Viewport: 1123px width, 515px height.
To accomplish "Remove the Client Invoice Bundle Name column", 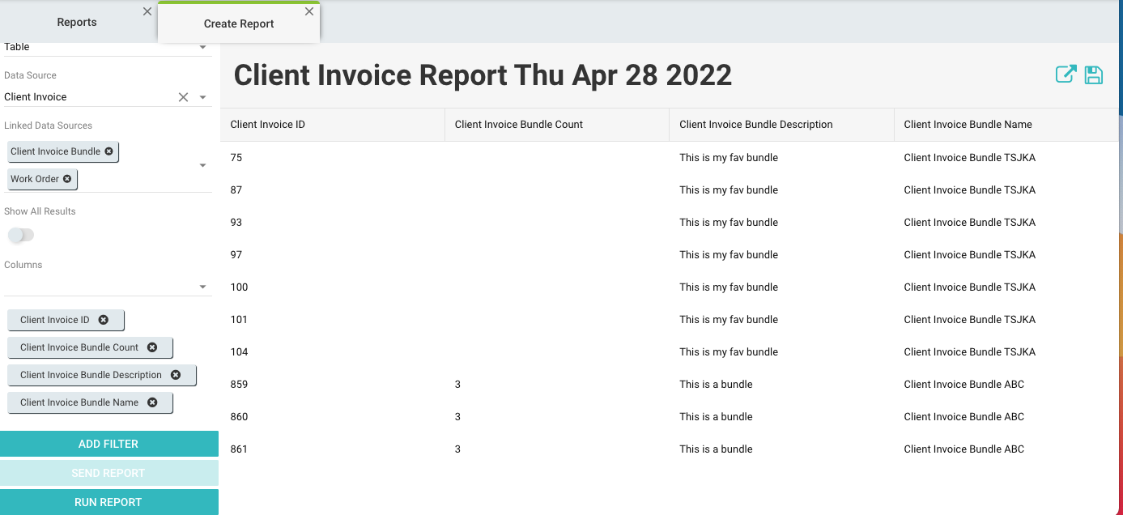I will tap(153, 402).
